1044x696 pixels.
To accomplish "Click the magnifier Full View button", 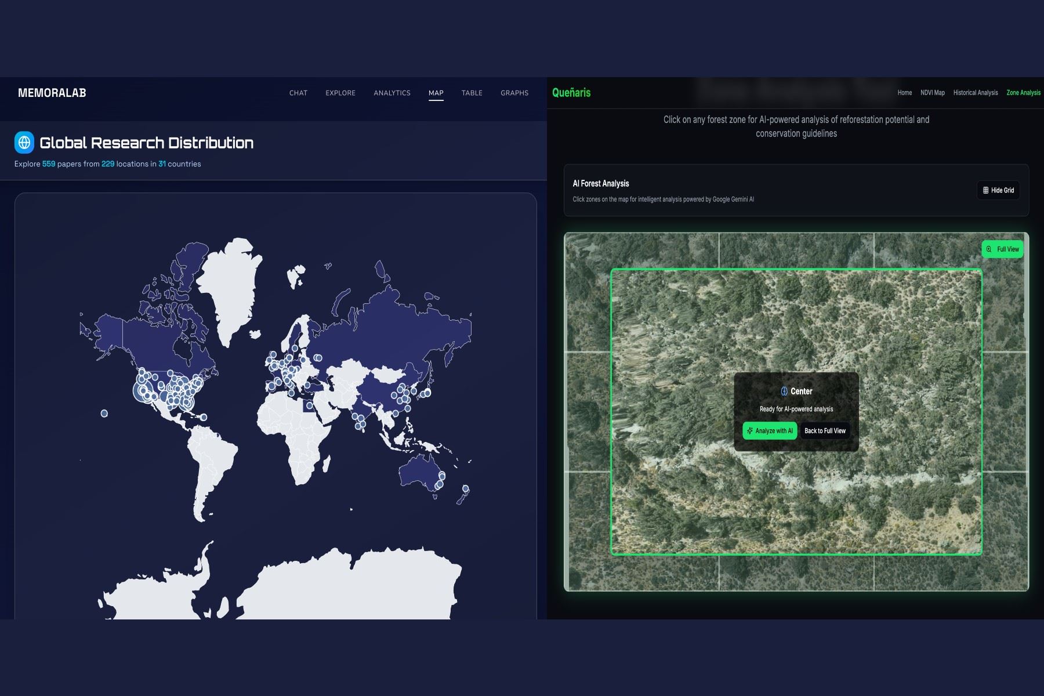I will pyautogui.click(x=1002, y=249).
